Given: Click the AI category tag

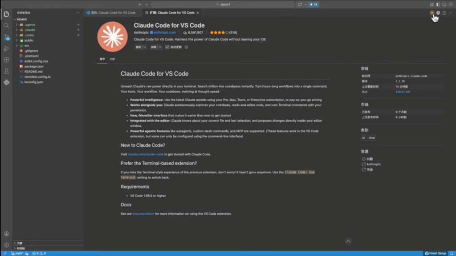Looking at the screenshot, I should click(363, 138).
